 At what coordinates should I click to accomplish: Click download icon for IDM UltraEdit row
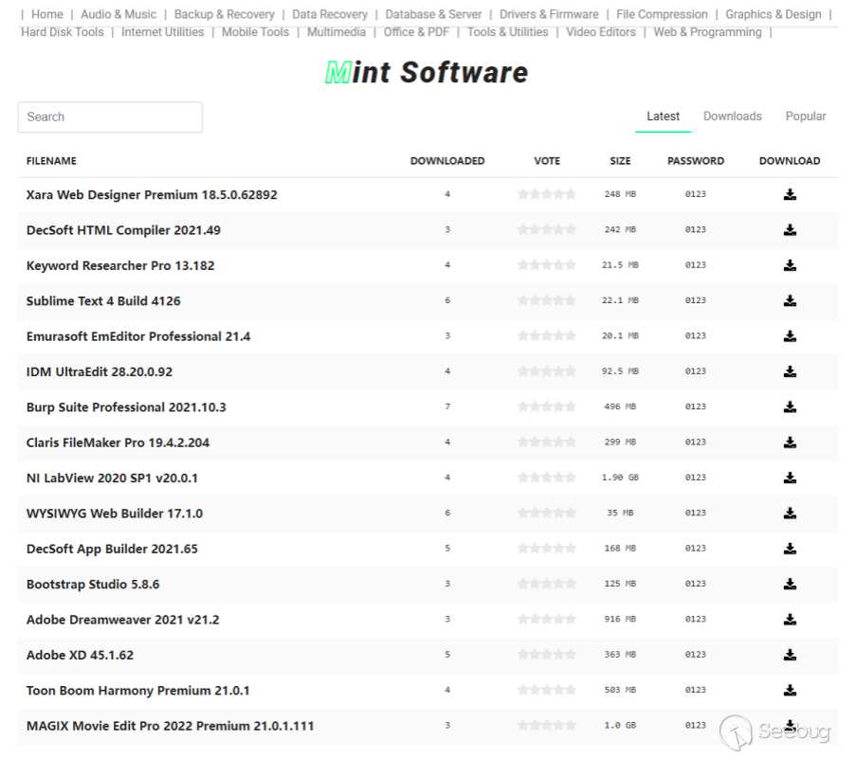pyautogui.click(x=790, y=372)
